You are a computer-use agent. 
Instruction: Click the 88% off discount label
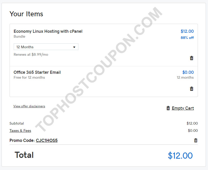(x=187, y=38)
